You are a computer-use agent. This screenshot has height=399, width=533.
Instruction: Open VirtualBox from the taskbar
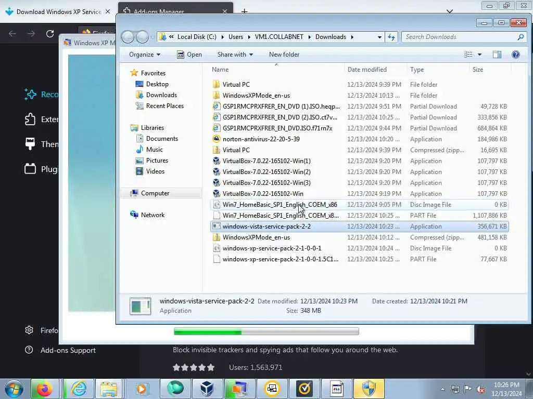207,389
